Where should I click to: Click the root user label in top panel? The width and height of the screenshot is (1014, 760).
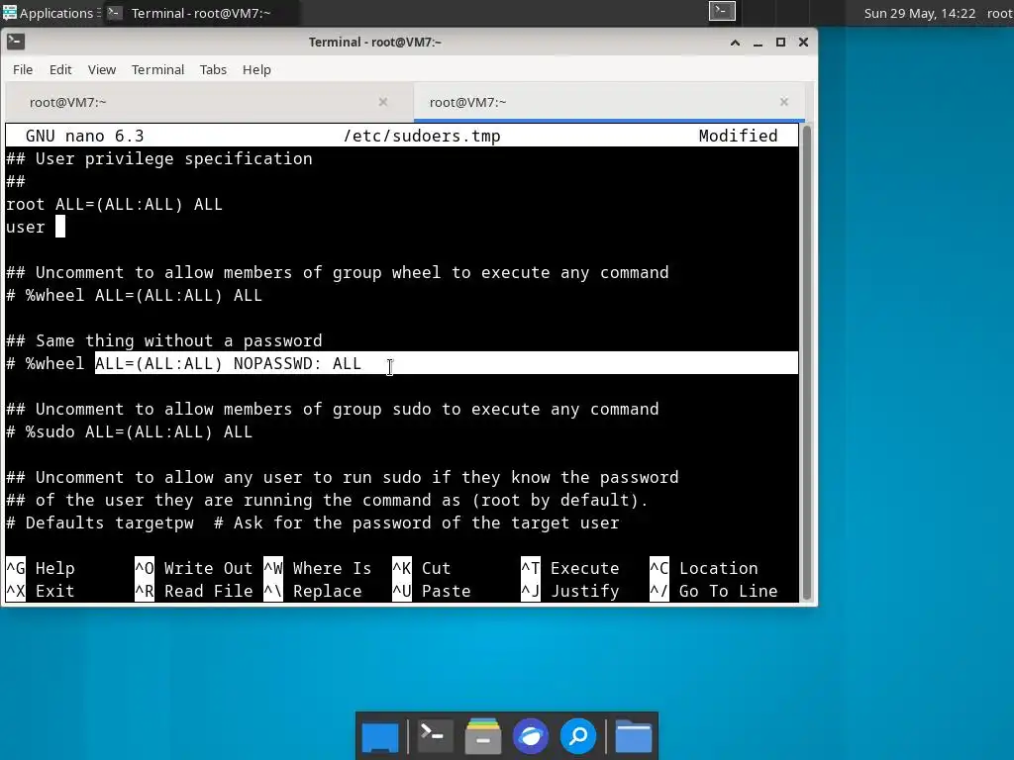click(1000, 13)
